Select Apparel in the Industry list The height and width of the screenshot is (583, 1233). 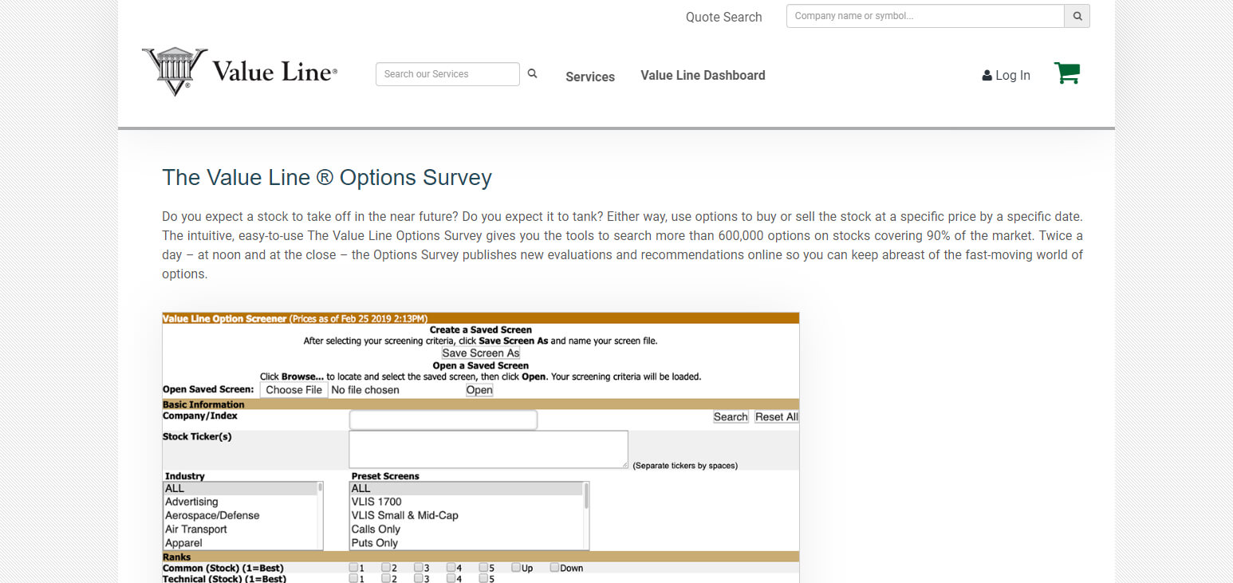pyautogui.click(x=240, y=543)
